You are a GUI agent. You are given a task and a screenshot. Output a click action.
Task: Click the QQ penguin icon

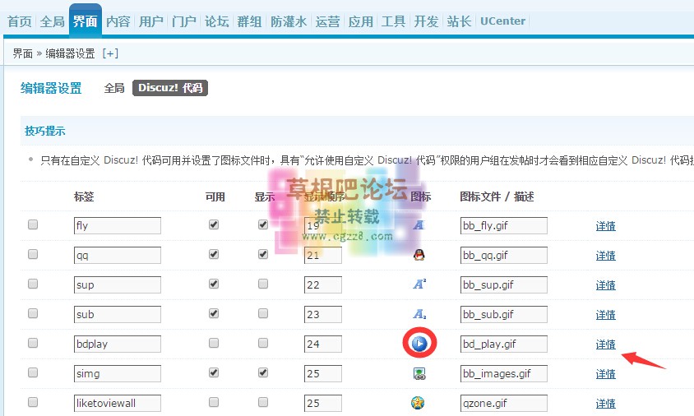(x=419, y=255)
